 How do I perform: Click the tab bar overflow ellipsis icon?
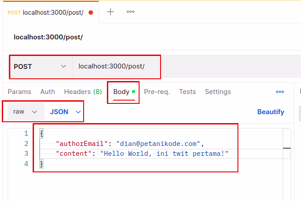coord(131,12)
